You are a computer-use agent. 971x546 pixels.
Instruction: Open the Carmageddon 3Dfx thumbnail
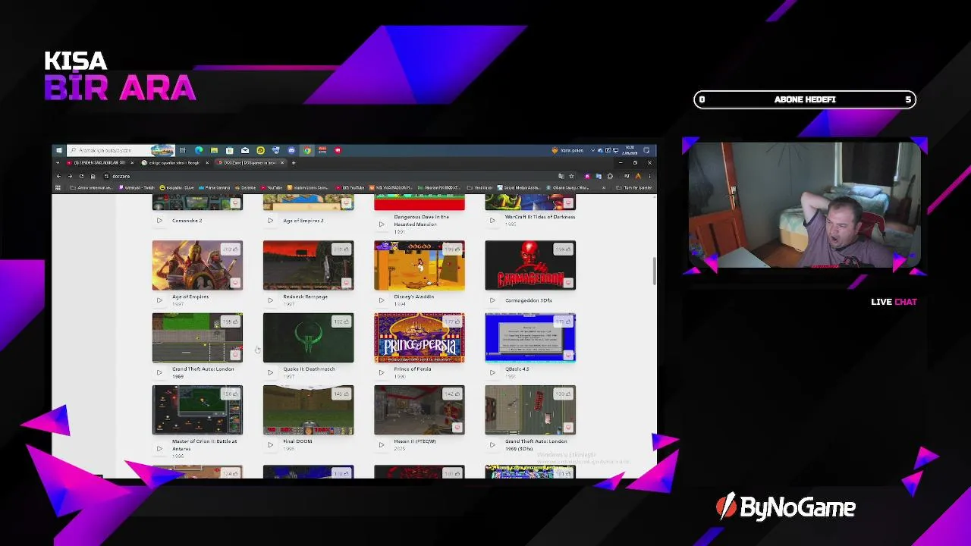(x=530, y=265)
